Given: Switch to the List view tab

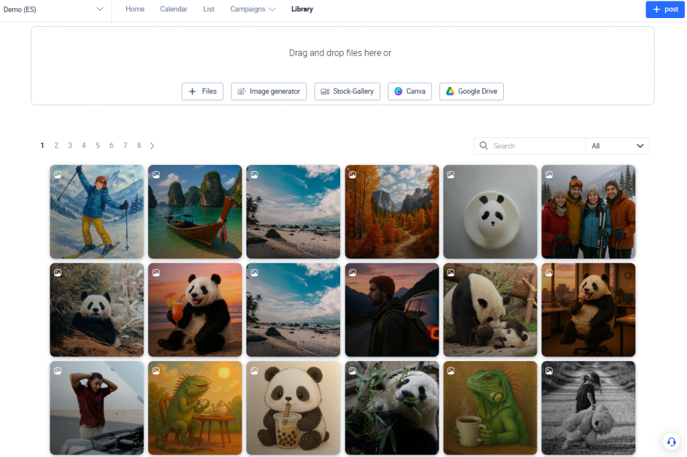Looking at the screenshot, I should point(209,9).
